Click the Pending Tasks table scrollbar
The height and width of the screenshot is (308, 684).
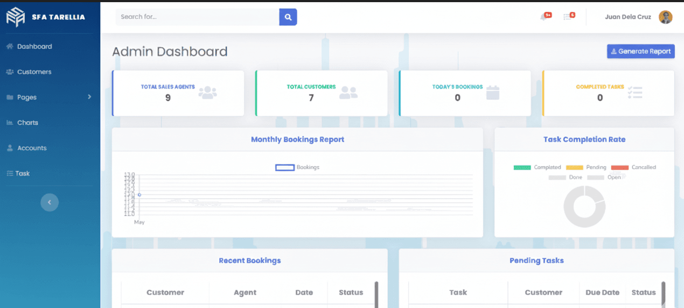coord(664,295)
